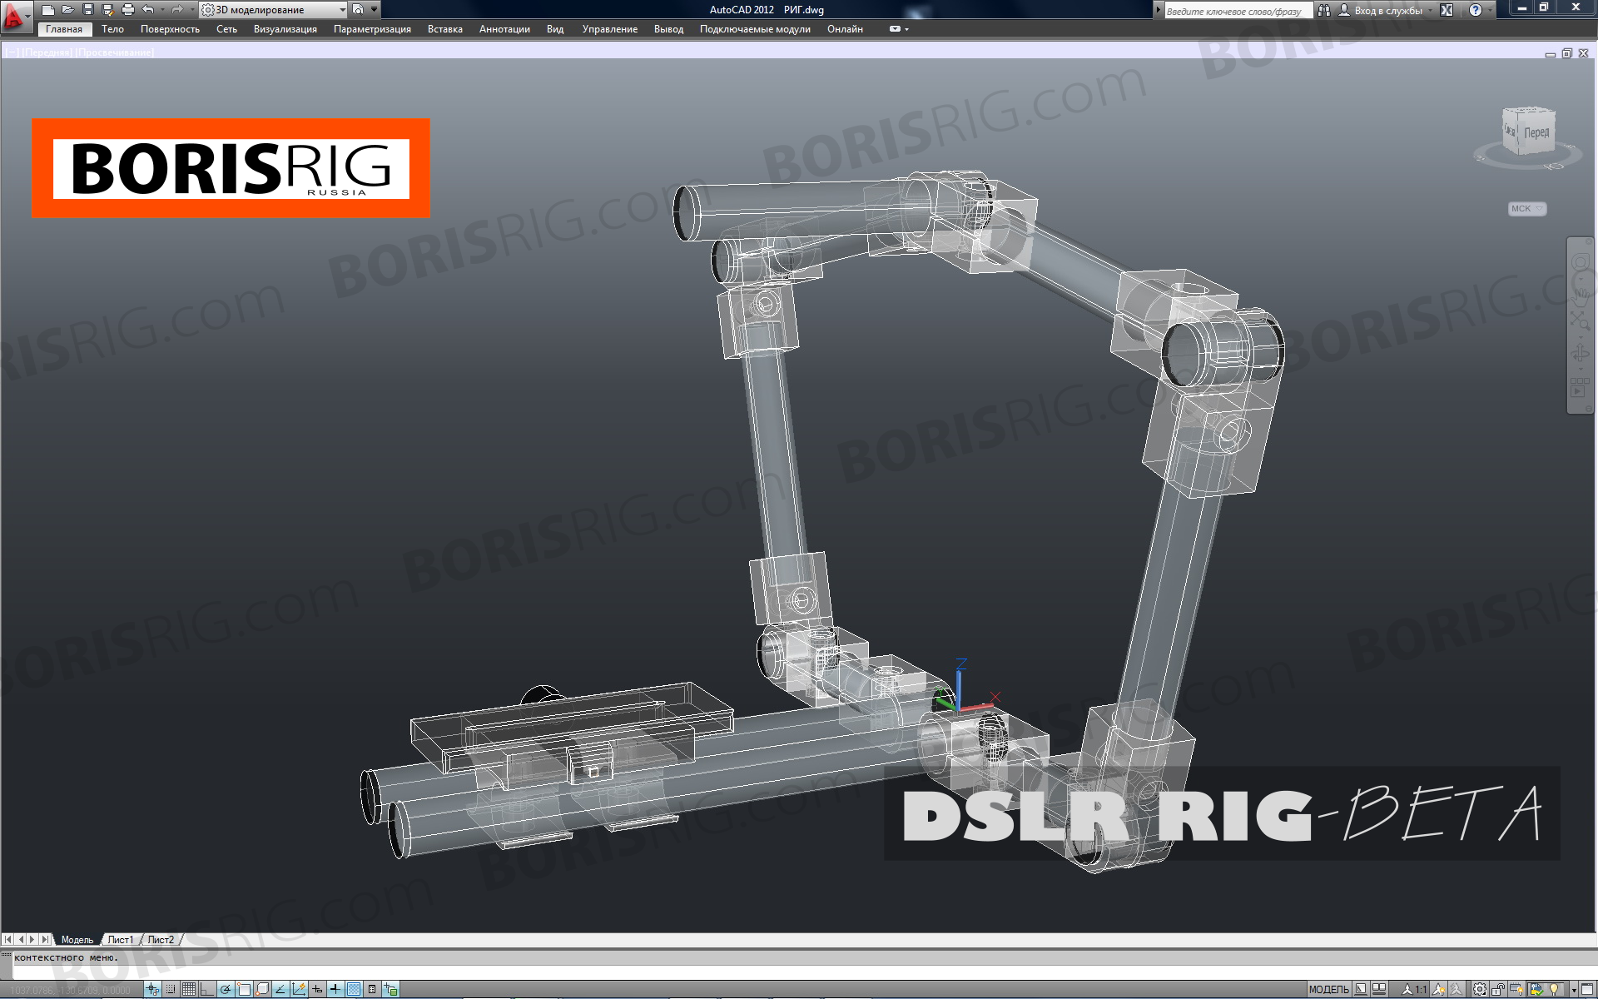Click the [−] viewport controls label
Viewport: 1598px width, 999px height.
pos(12,52)
